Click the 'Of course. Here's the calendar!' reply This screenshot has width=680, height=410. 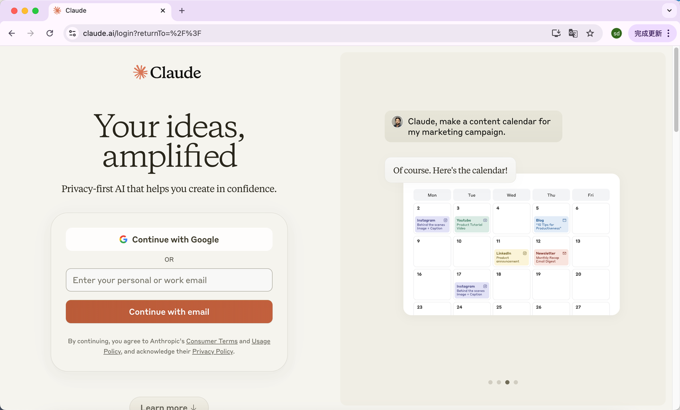tap(450, 170)
